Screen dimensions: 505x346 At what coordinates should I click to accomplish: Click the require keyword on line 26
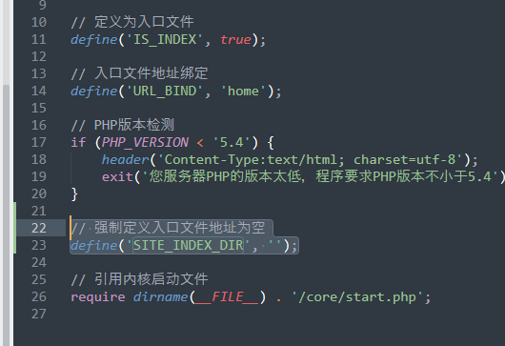pyautogui.click(x=98, y=297)
